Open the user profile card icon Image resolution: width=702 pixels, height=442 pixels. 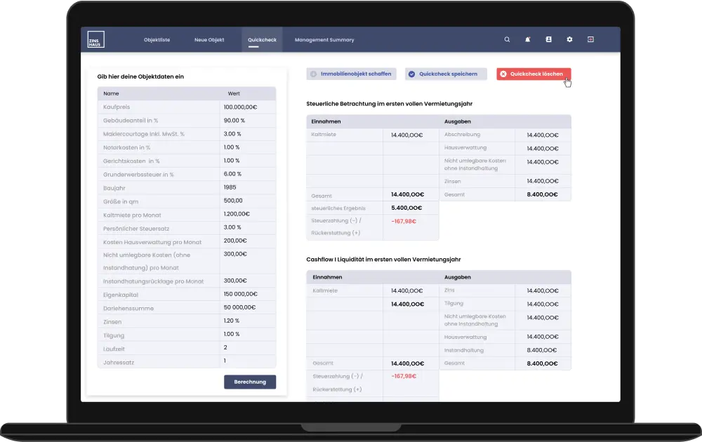click(548, 39)
